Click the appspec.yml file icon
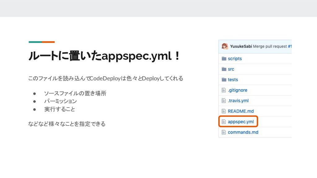This screenshot has height=178, width=317. coord(224,122)
